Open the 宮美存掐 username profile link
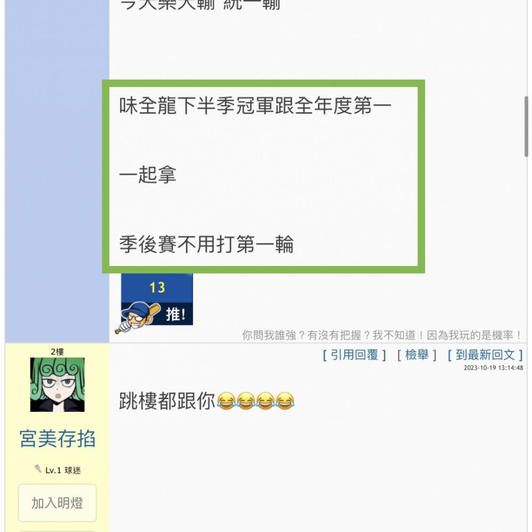Image resolution: width=532 pixels, height=532 pixels. (x=57, y=438)
